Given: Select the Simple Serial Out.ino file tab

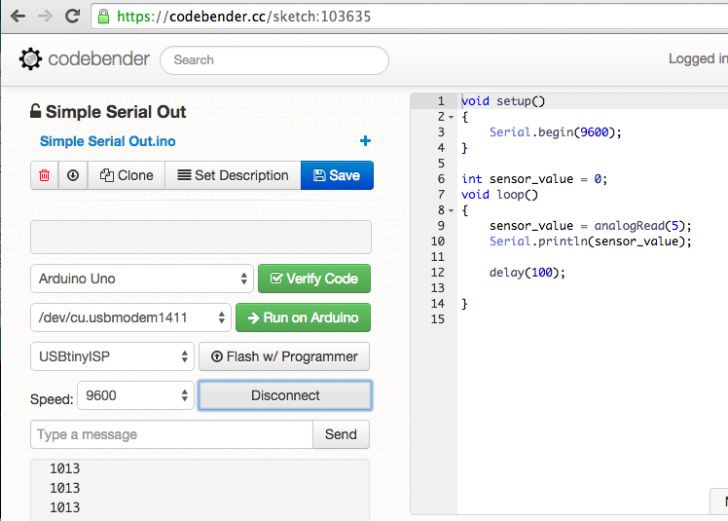Looking at the screenshot, I should [x=108, y=141].
